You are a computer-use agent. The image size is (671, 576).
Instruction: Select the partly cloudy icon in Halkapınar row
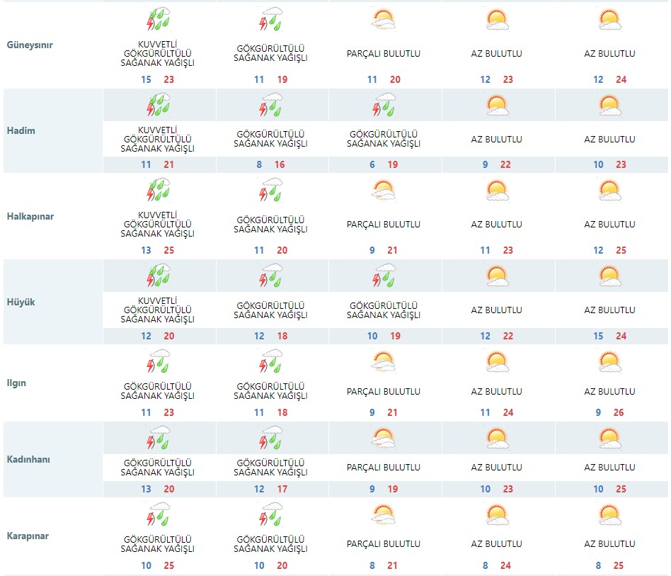tap(384, 191)
